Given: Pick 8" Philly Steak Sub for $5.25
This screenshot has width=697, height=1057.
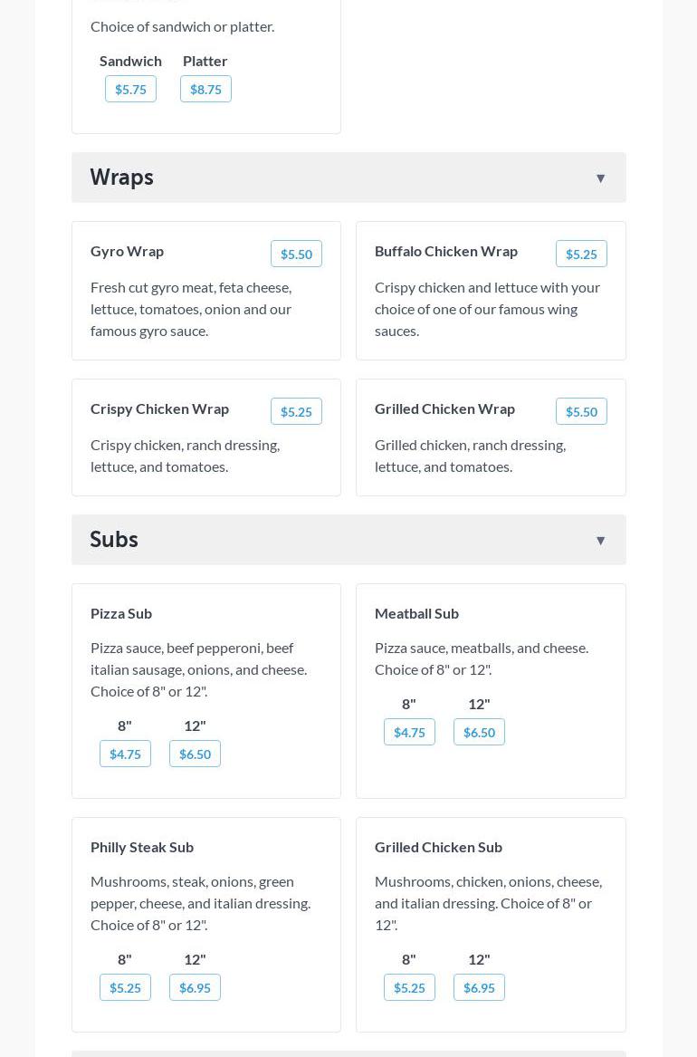Looking at the screenshot, I should point(125,987).
